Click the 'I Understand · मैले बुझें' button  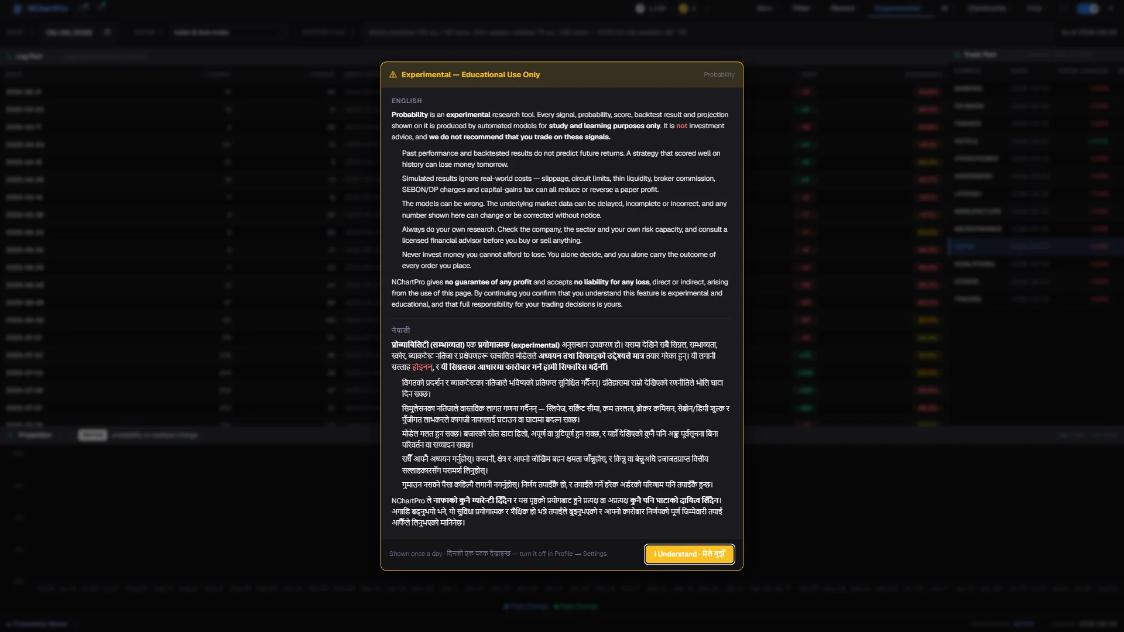(689, 554)
